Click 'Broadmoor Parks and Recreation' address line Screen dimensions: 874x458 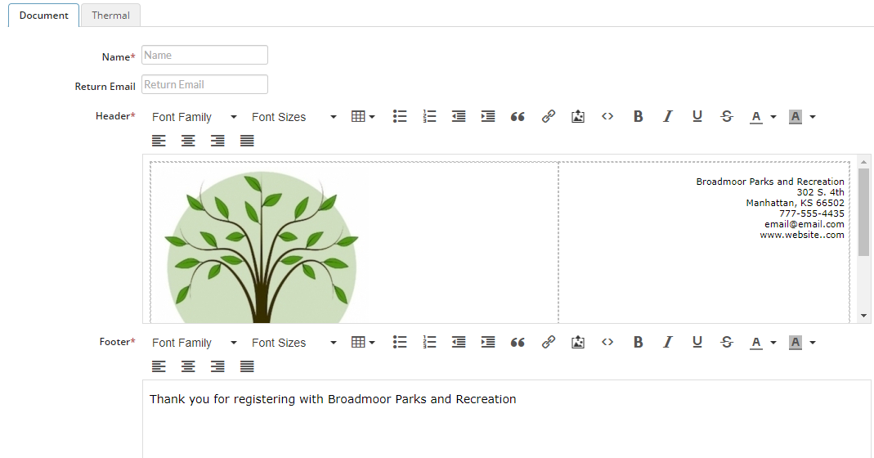(x=770, y=182)
